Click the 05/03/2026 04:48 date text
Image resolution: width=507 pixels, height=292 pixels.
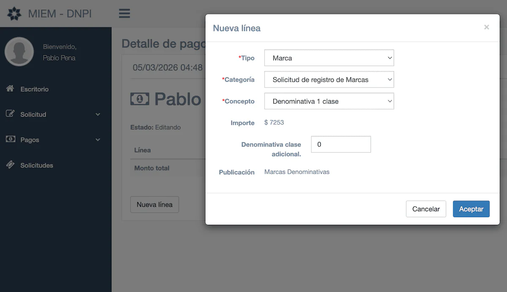168,68
